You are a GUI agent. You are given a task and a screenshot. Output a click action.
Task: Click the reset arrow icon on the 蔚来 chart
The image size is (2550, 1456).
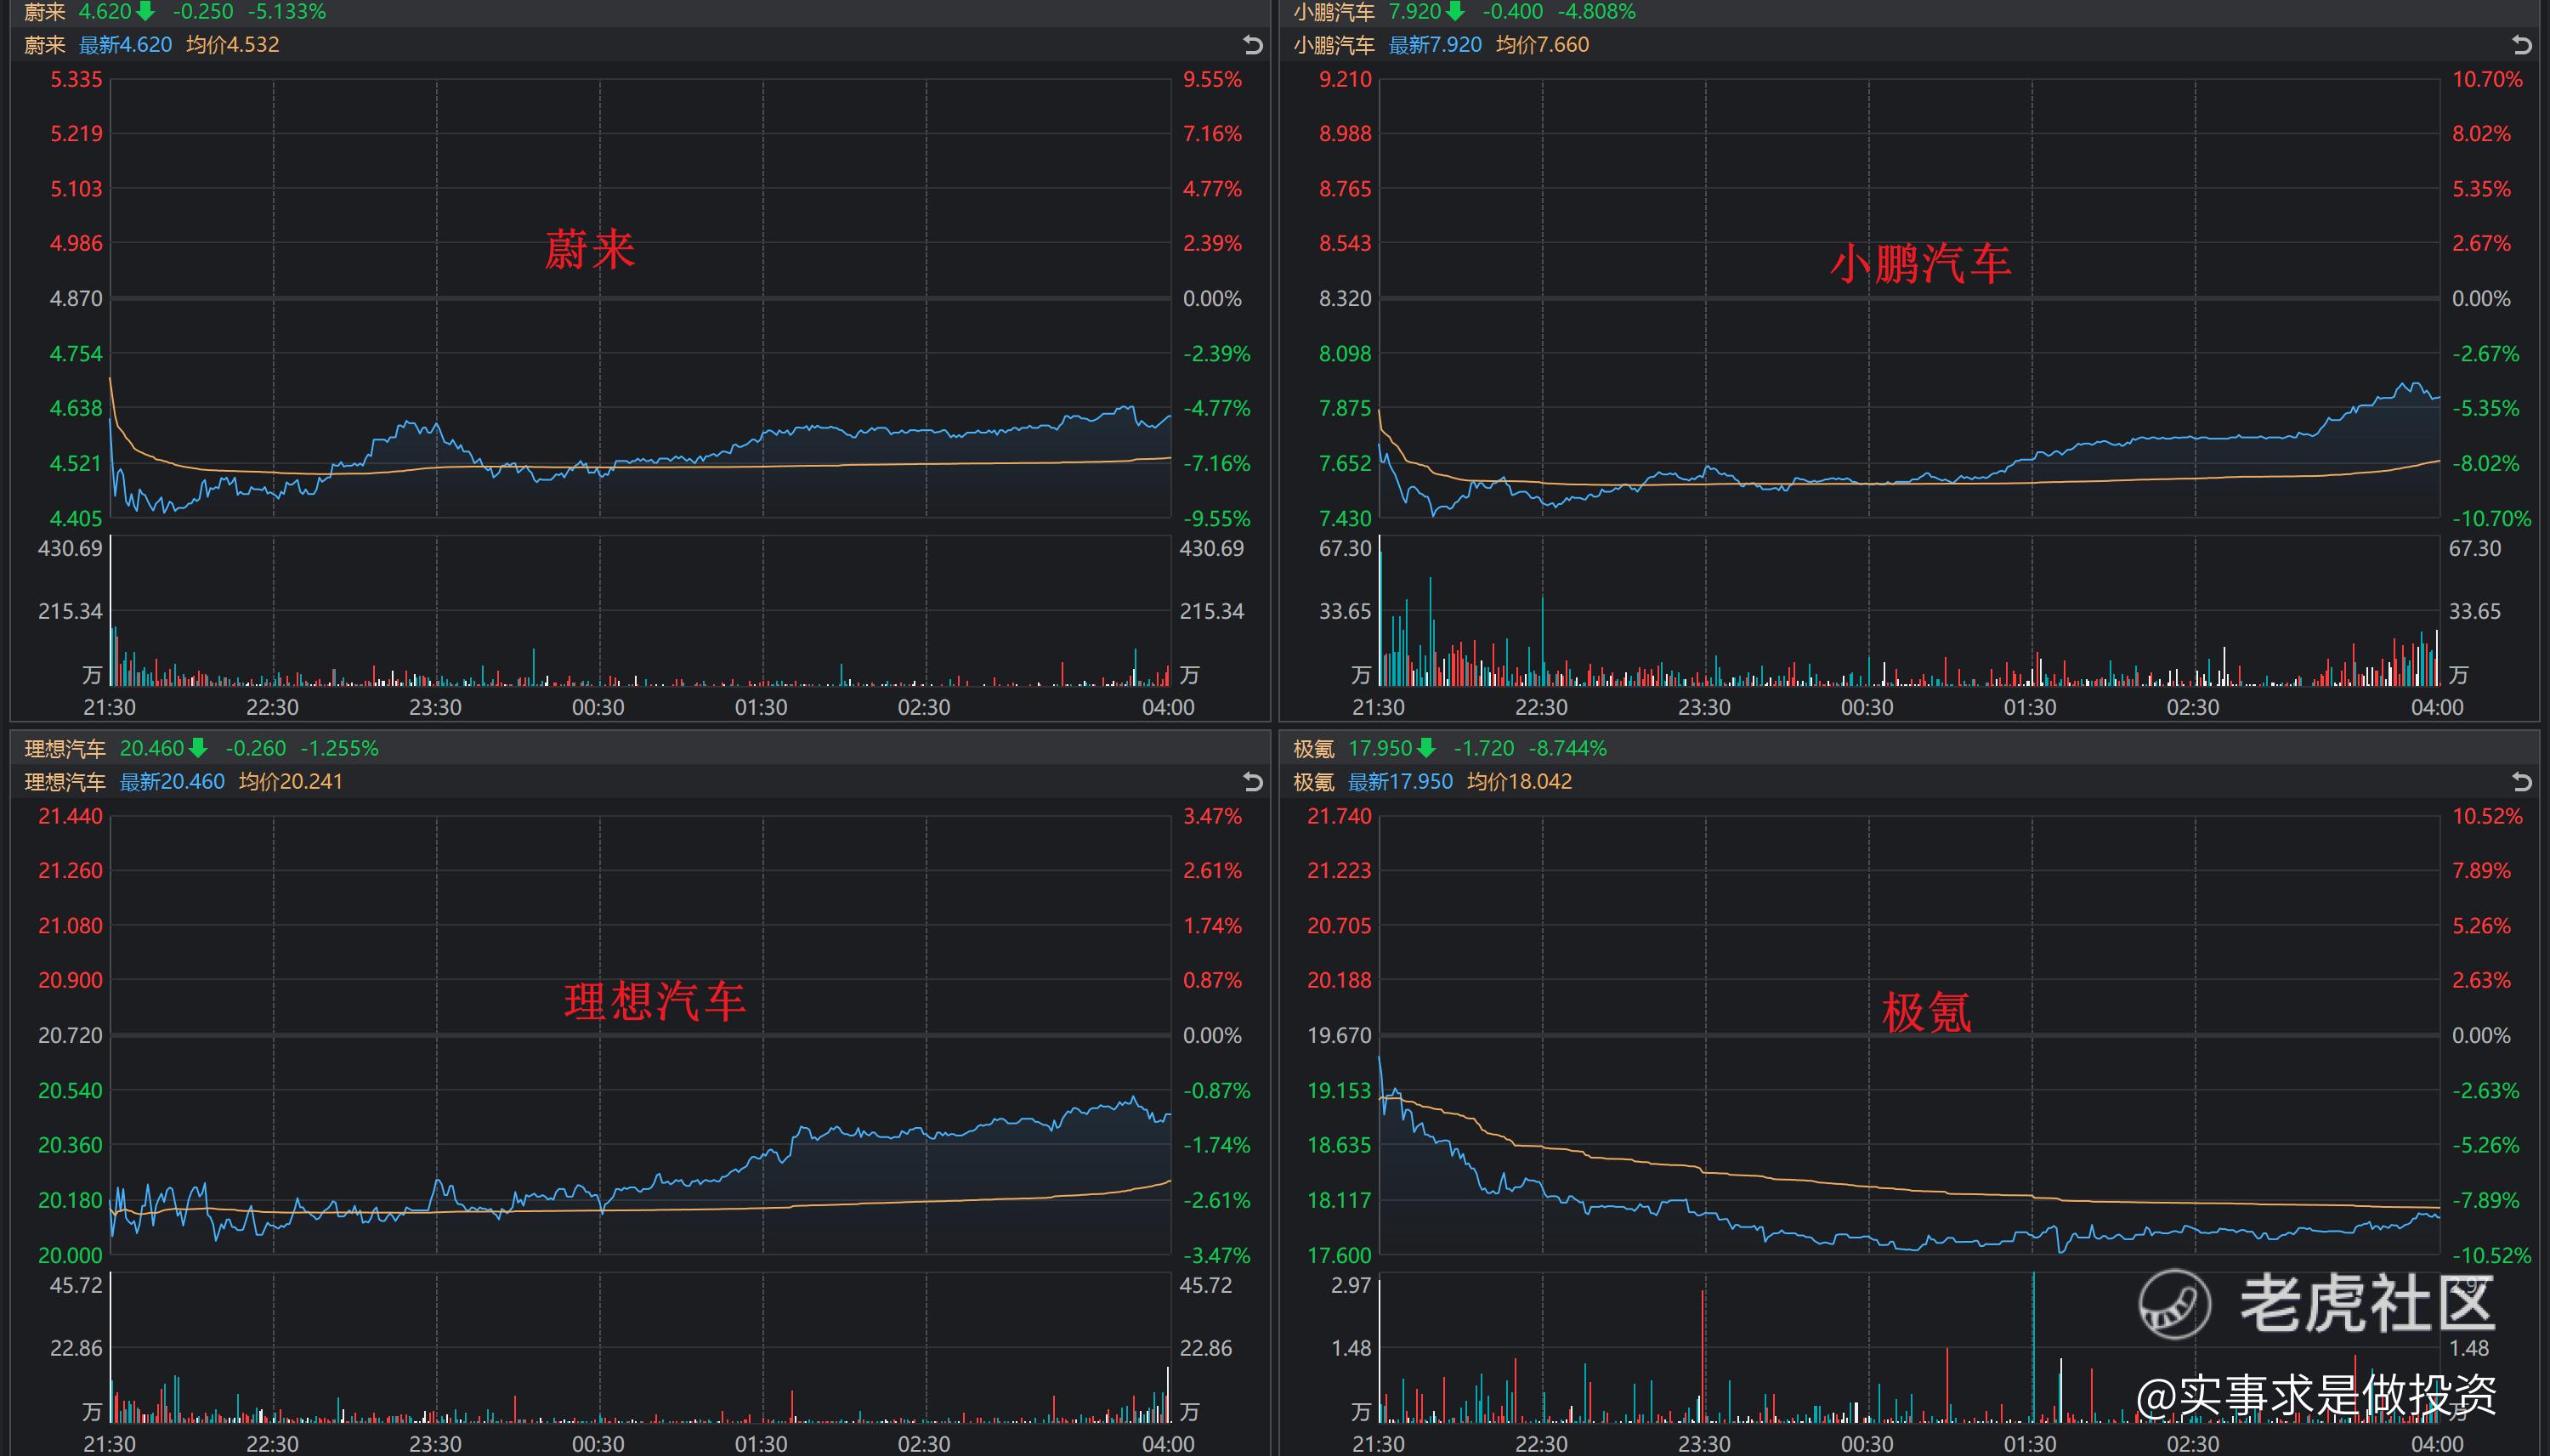(x=1253, y=45)
